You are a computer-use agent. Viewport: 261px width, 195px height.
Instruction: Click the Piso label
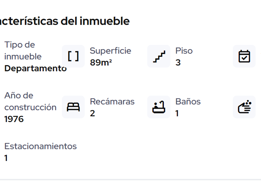(x=184, y=51)
